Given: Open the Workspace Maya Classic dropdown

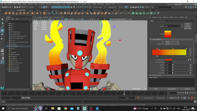Looking at the screenshot, I should (x=184, y=4).
